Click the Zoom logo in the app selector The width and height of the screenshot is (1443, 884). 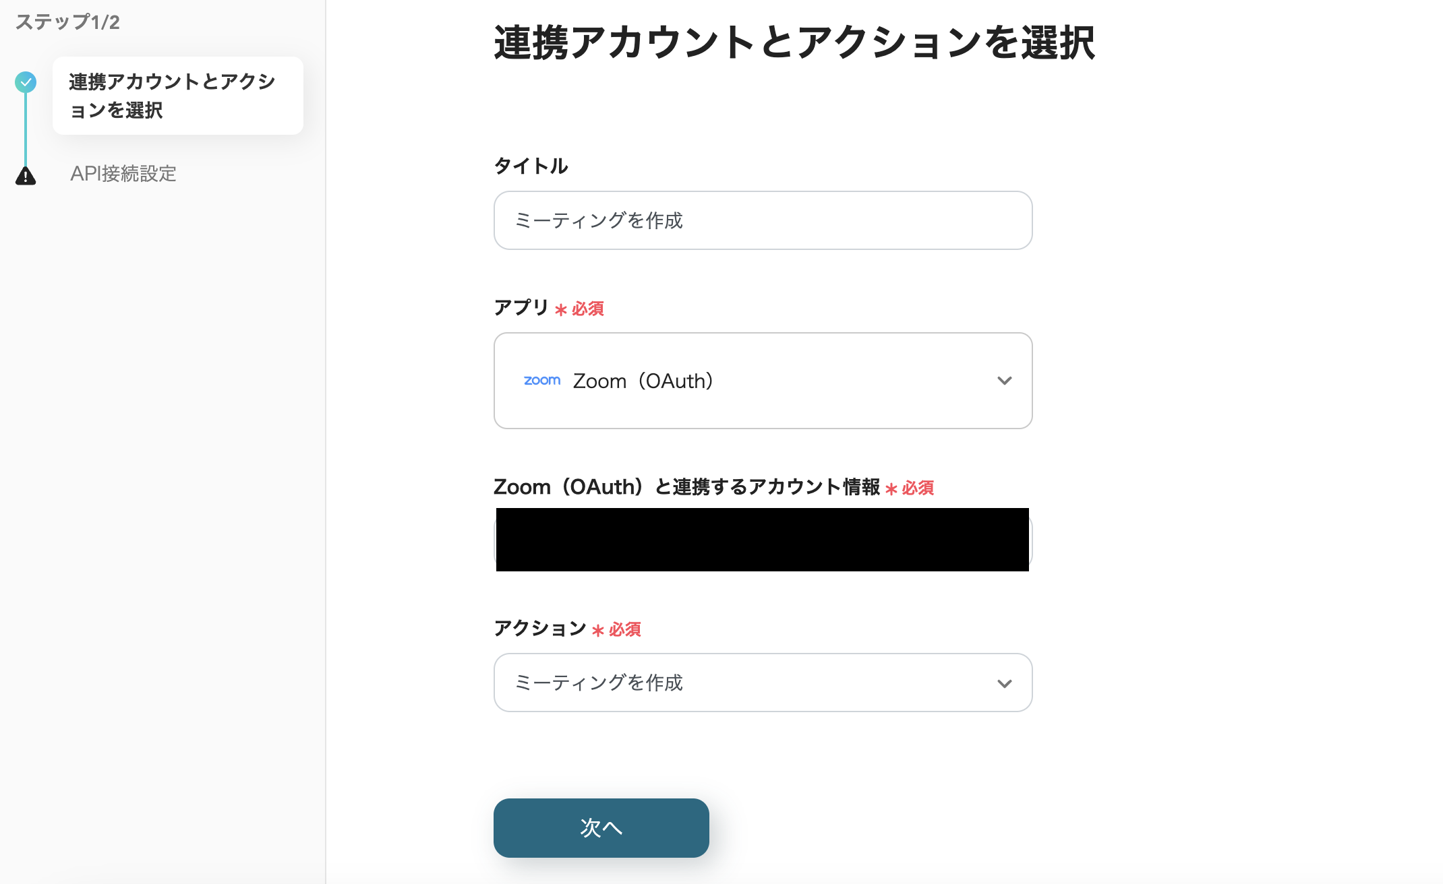point(541,381)
